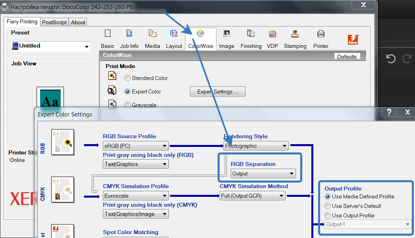Open the Preset Untitled dropdown
The height and width of the screenshot is (238, 415).
[x=51, y=46]
